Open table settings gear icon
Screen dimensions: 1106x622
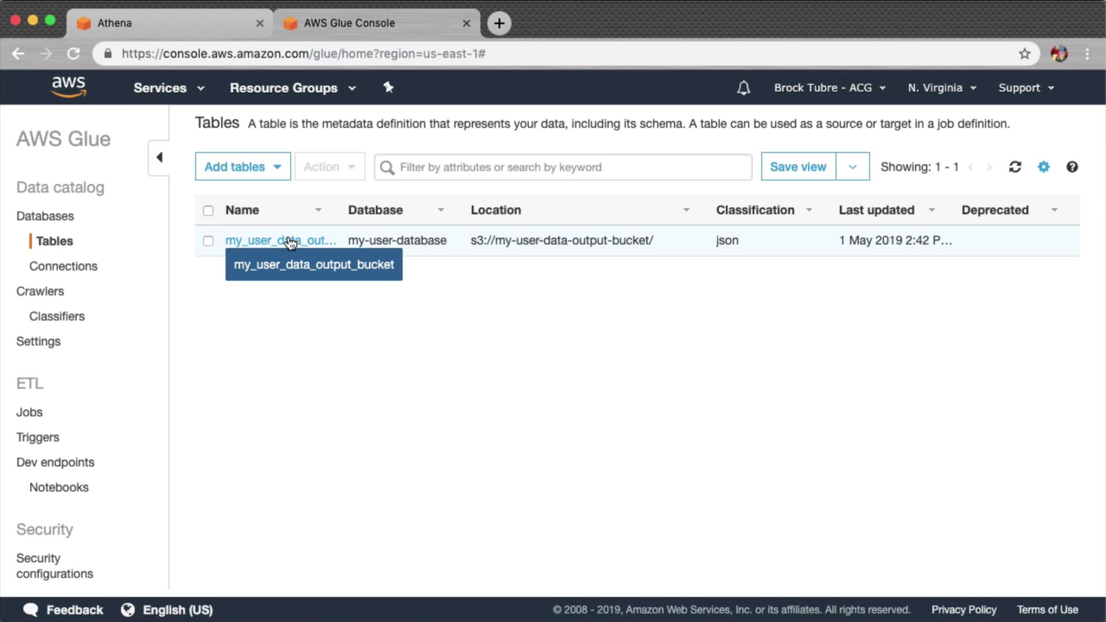tap(1043, 167)
